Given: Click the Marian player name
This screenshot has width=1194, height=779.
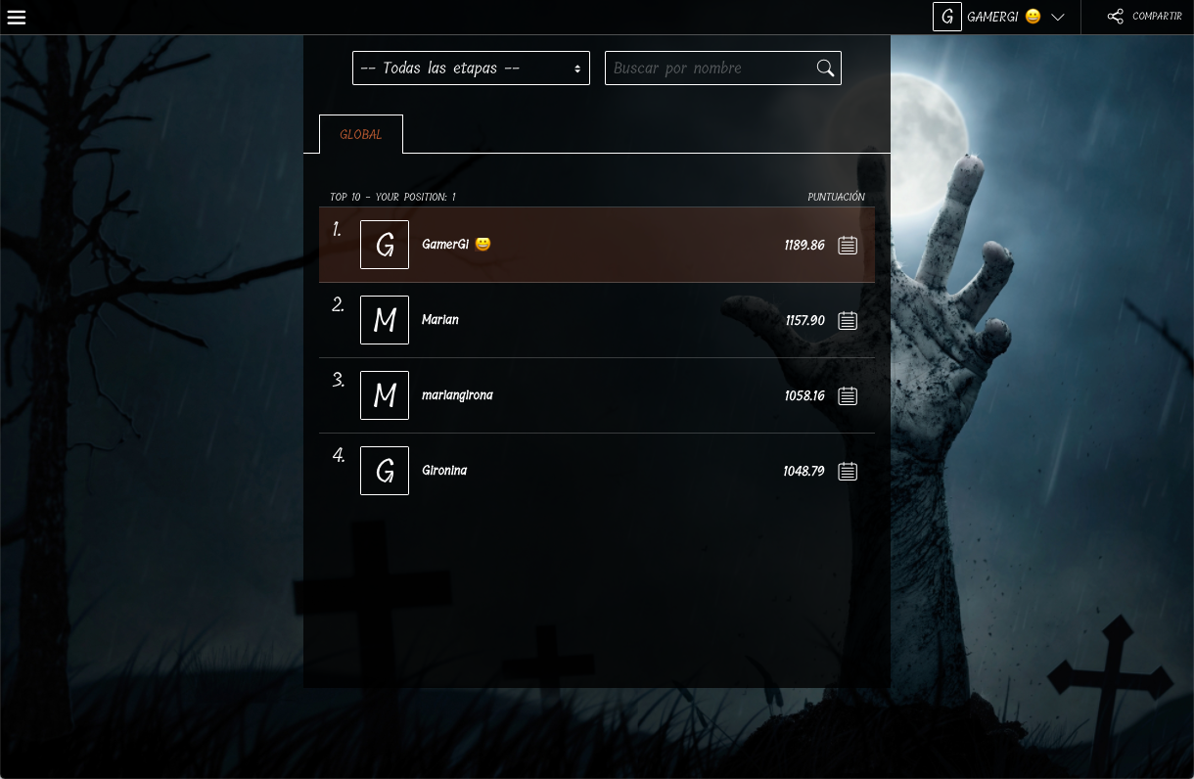Looking at the screenshot, I should (440, 320).
